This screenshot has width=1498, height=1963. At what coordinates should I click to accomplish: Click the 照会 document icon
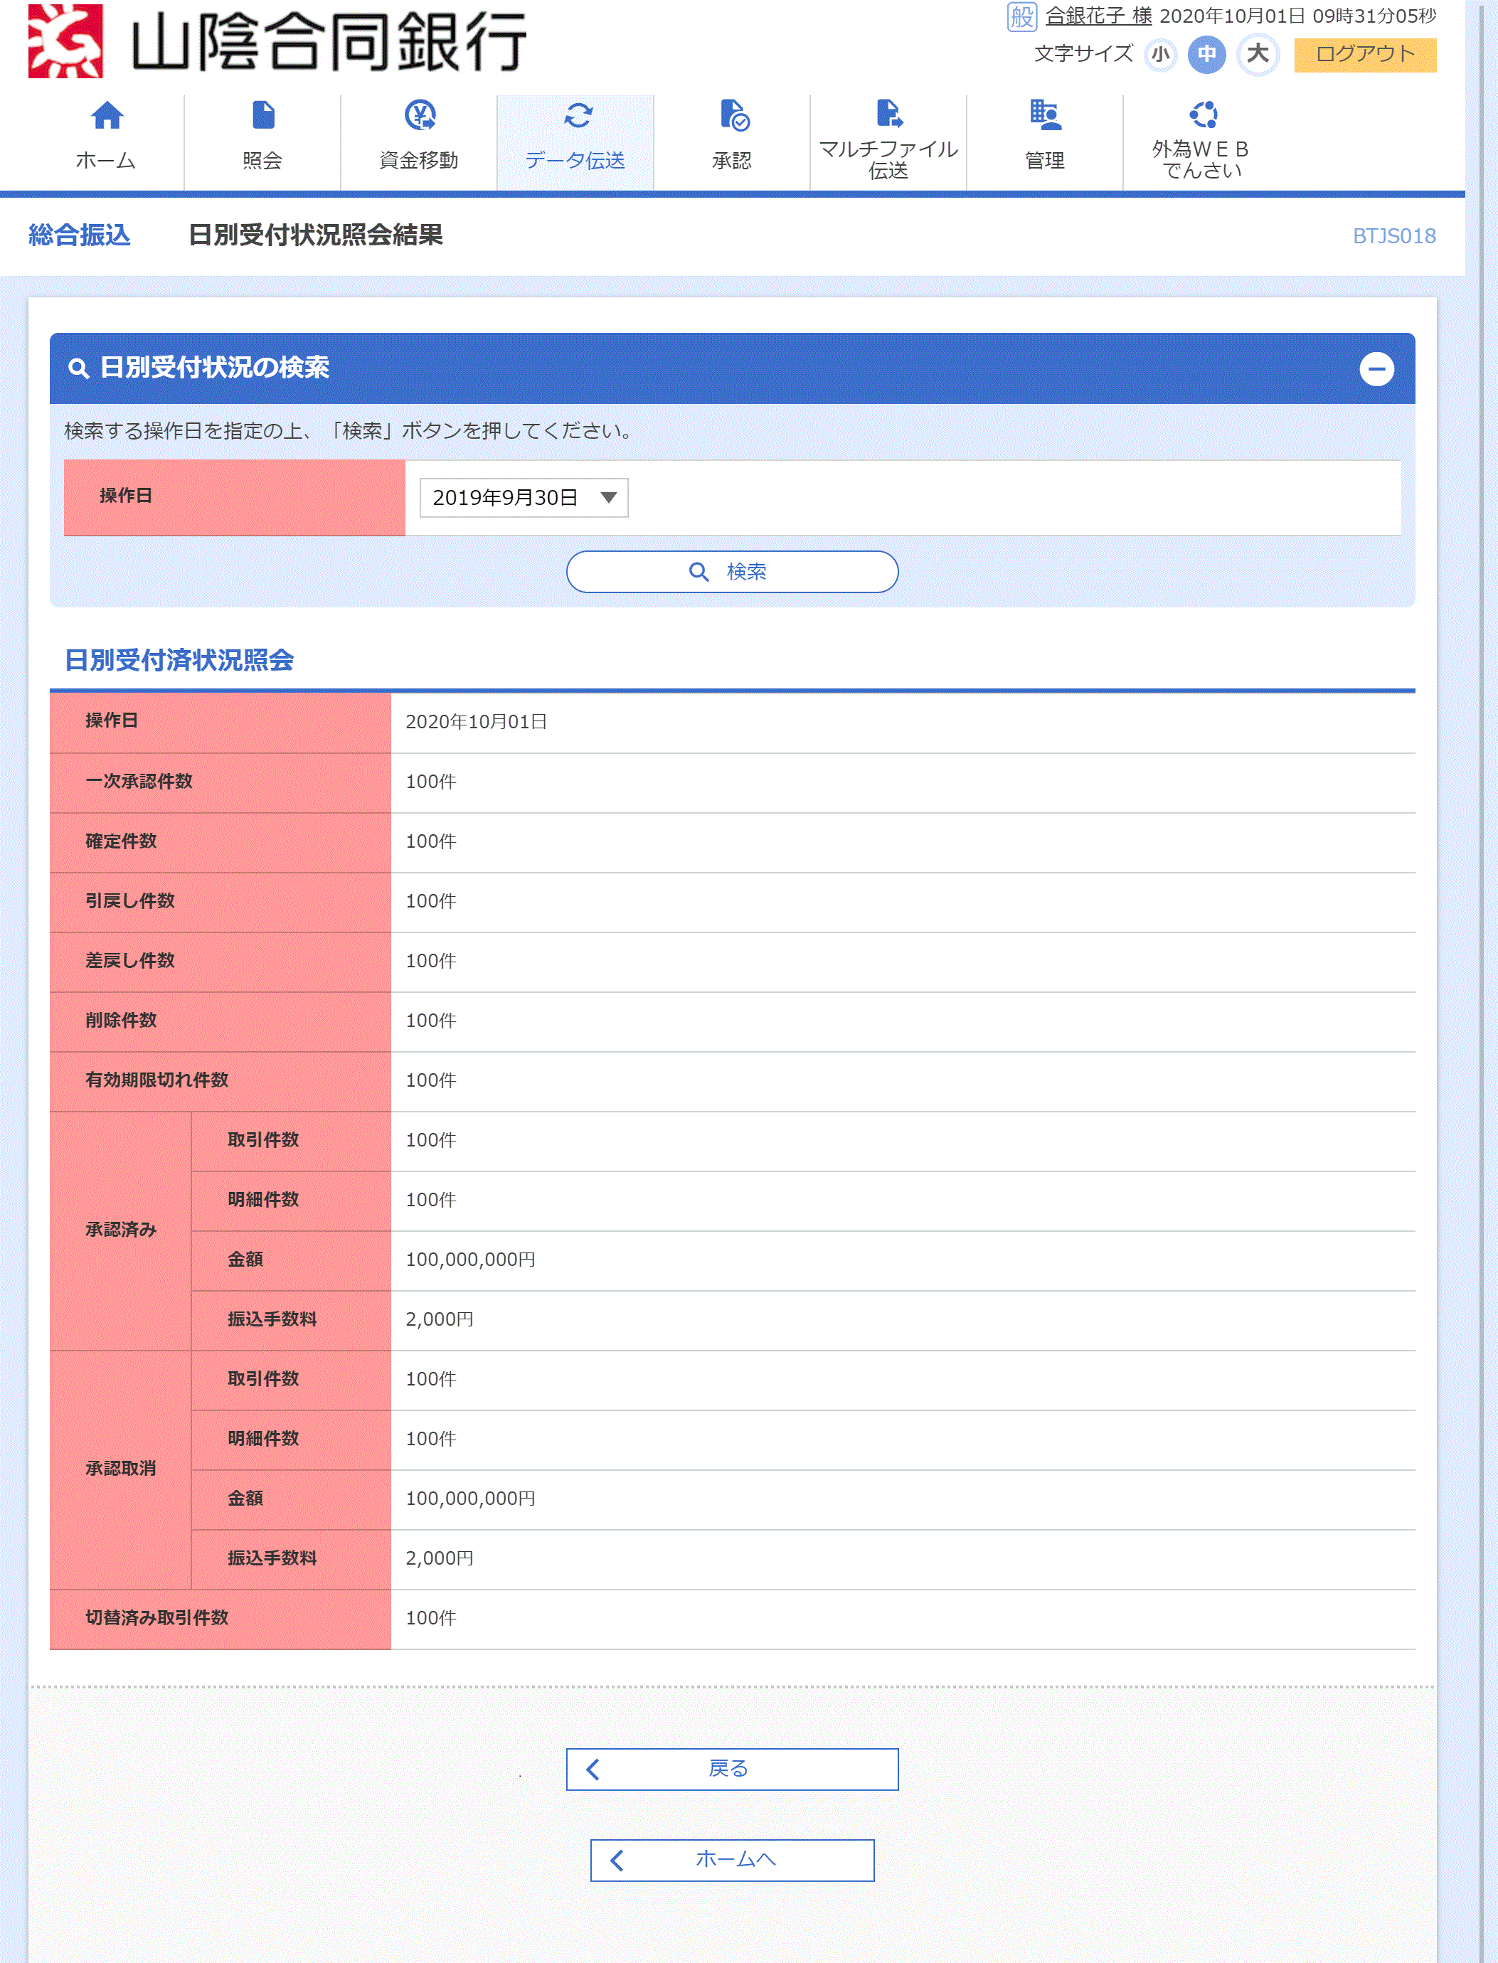point(263,115)
